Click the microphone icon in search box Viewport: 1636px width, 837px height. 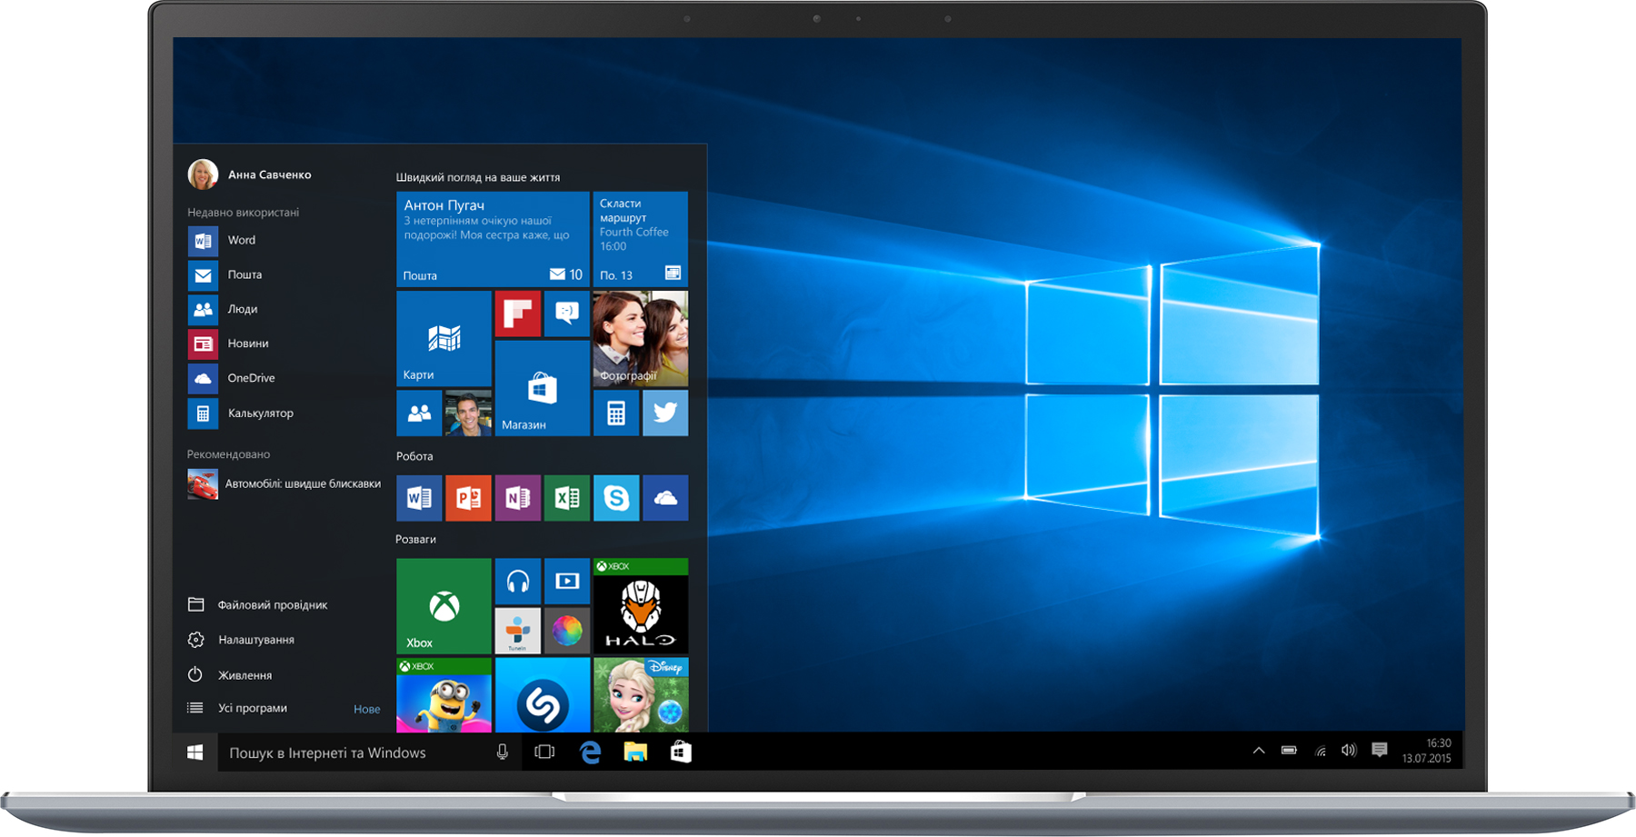[x=502, y=752]
